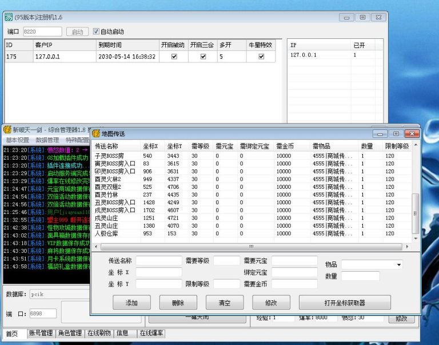Toggle the 自动启动 checkbox

click(97, 32)
